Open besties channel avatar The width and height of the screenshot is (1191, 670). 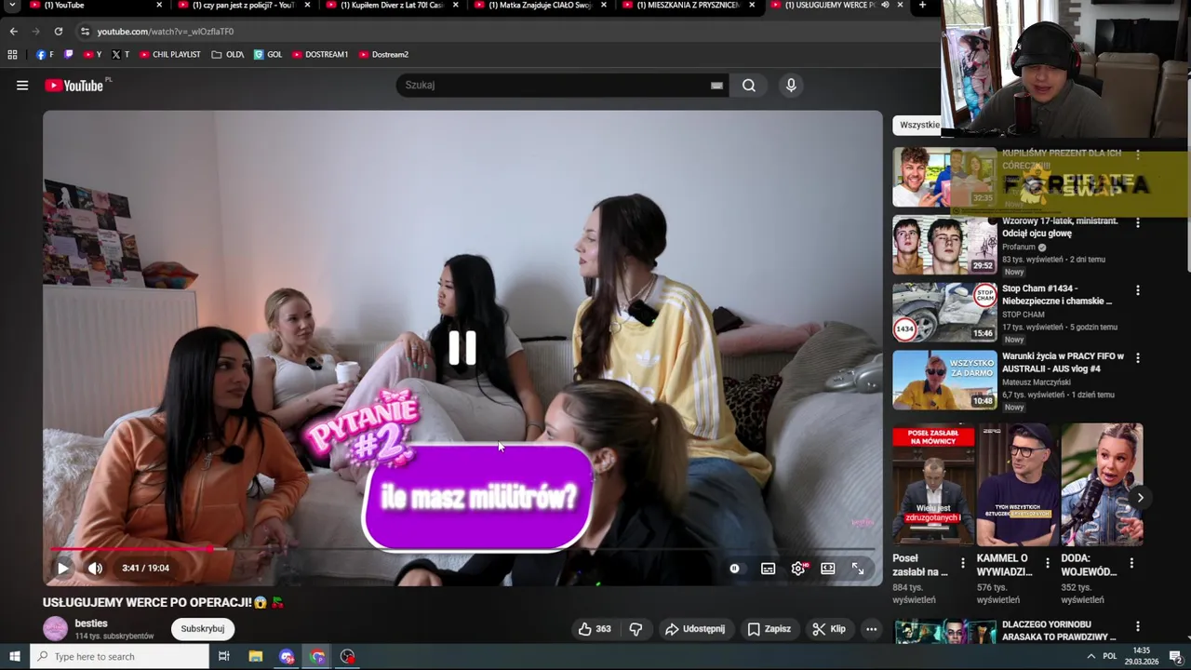click(x=56, y=629)
